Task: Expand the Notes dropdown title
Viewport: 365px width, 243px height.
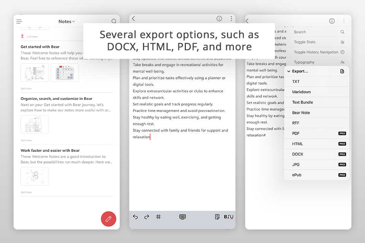Action: 67,21
